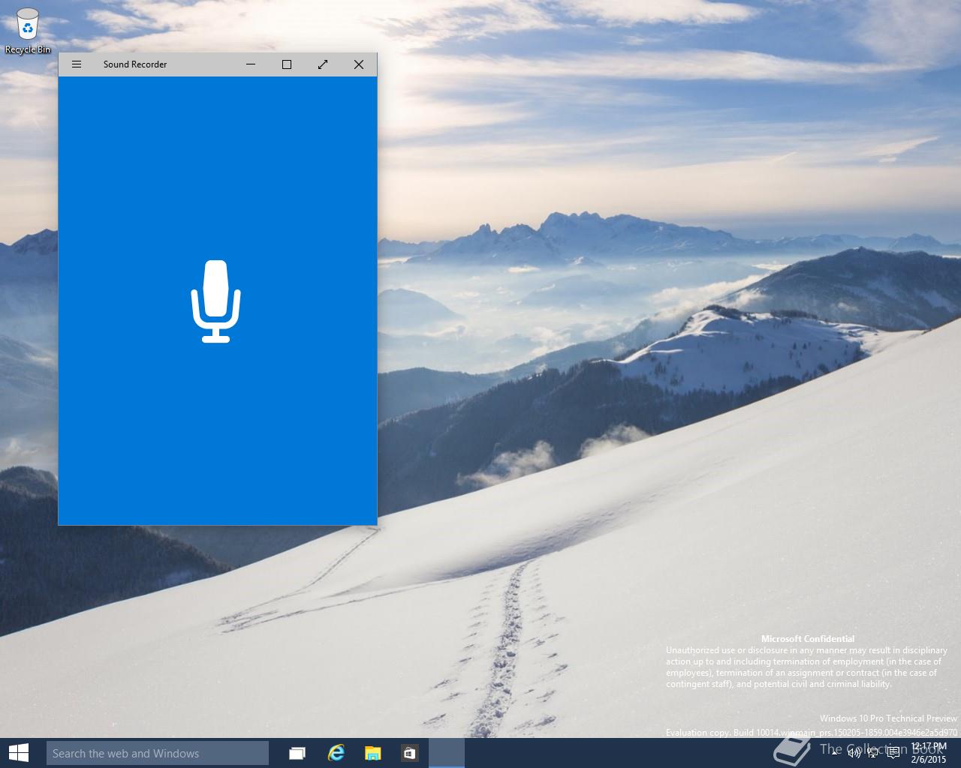Minimize the Sound Recorder window
Screen dimensions: 961x768
click(x=251, y=64)
